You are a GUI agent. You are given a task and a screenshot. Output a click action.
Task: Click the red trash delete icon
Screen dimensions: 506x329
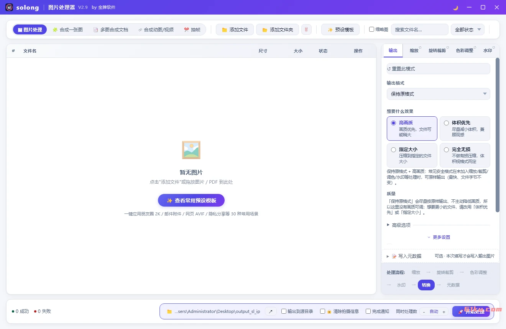point(306,29)
